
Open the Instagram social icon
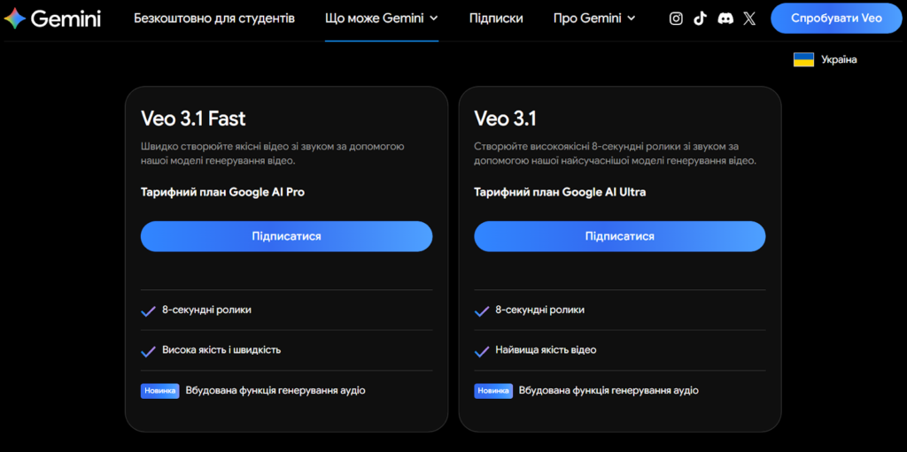676,19
